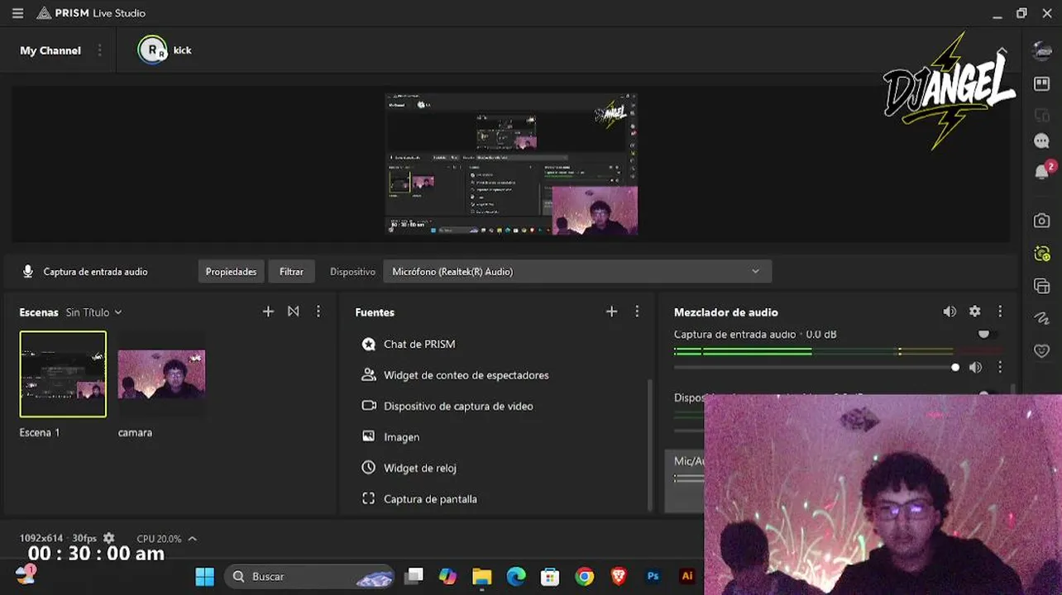Image resolution: width=1062 pixels, height=595 pixels.
Task: Click the cloud profile icon atop right sidebar
Action: click(1042, 51)
